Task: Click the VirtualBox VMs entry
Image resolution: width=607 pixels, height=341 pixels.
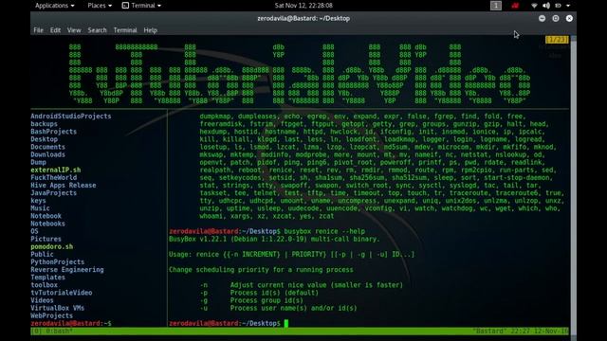Action: coord(58,308)
